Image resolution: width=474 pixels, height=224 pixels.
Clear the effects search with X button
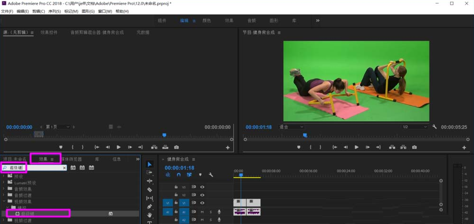click(x=65, y=168)
